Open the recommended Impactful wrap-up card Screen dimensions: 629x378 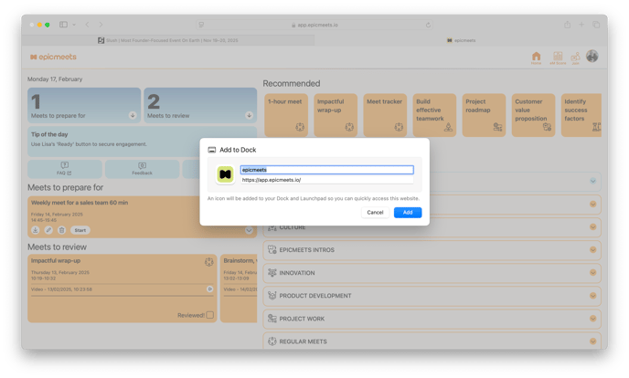[x=336, y=115]
